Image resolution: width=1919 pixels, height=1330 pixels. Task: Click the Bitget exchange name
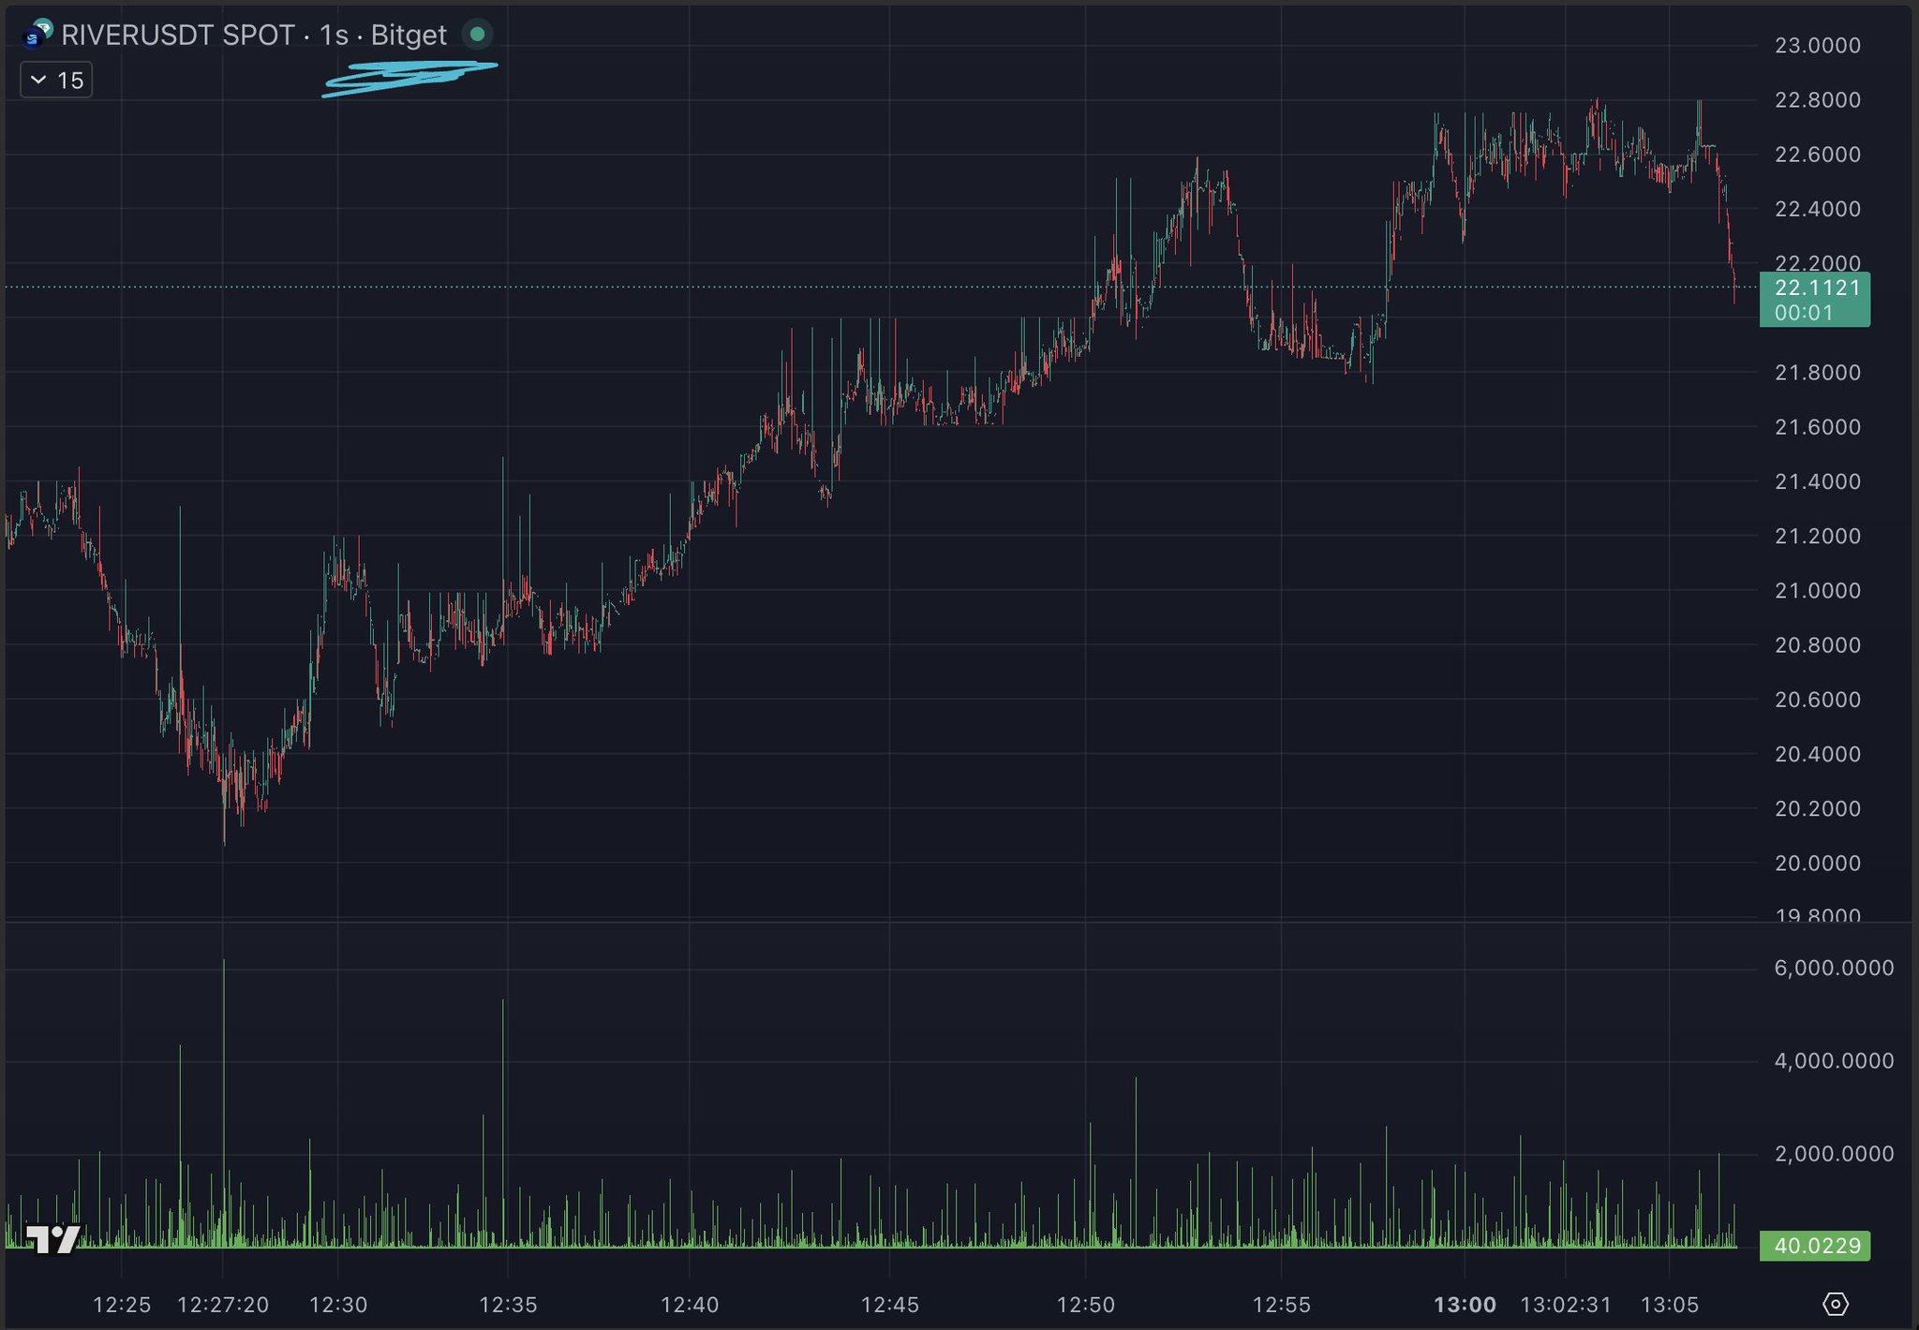(409, 36)
